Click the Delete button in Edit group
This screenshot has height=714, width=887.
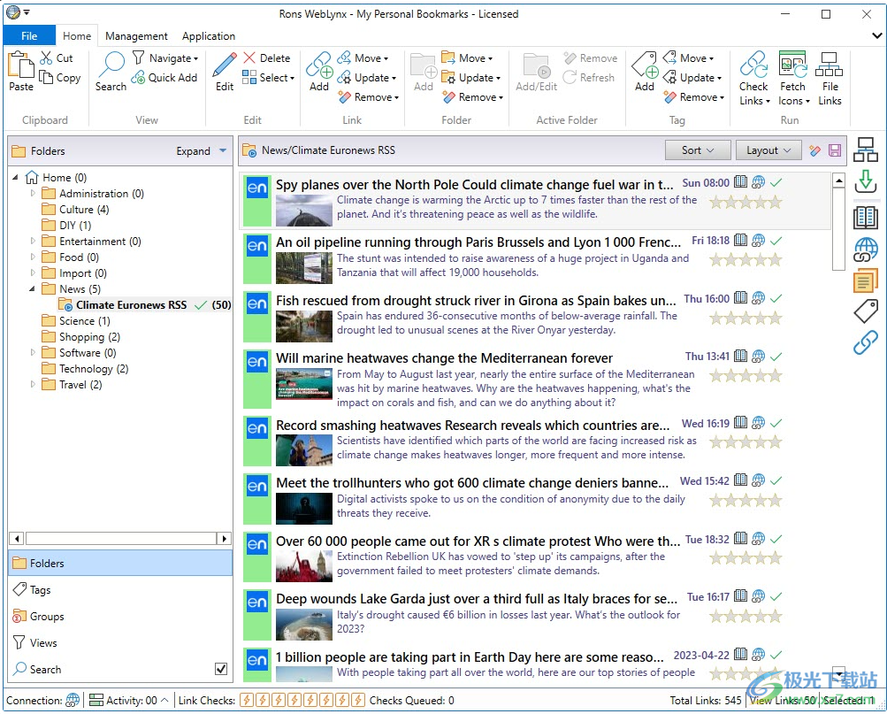(x=266, y=58)
